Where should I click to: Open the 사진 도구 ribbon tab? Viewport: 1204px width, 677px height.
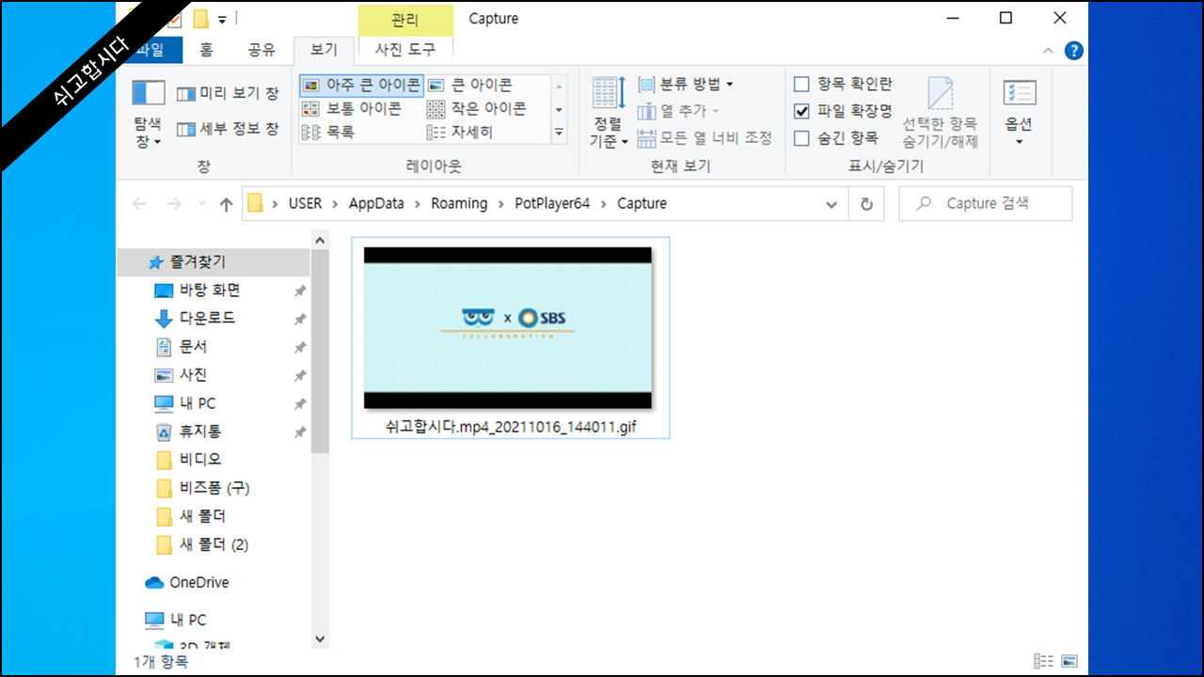pos(404,50)
